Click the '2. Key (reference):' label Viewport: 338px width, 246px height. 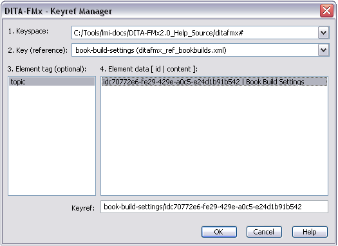(x=38, y=50)
